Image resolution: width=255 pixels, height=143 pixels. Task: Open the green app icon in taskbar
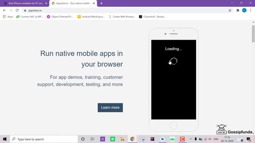112,139
